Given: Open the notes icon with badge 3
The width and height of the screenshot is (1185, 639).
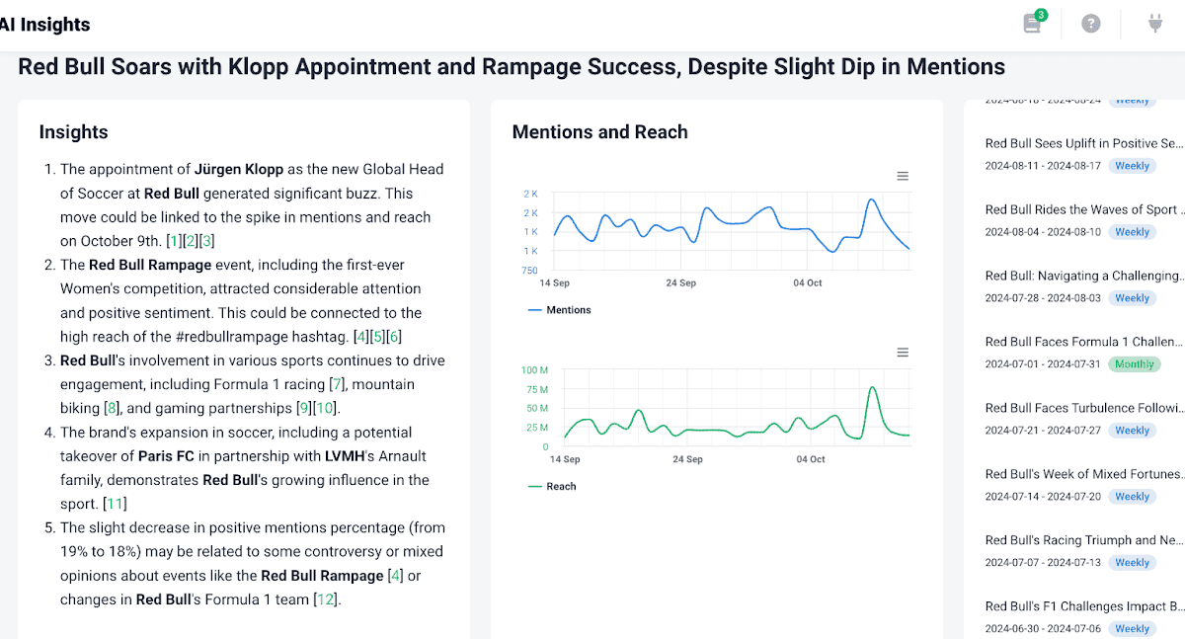Looking at the screenshot, I should [1032, 23].
